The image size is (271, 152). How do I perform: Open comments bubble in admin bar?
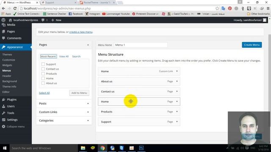pos(43,20)
